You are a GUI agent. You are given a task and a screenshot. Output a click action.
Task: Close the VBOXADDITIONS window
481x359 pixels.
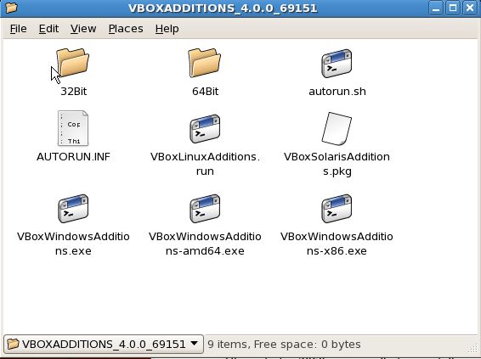click(x=470, y=8)
